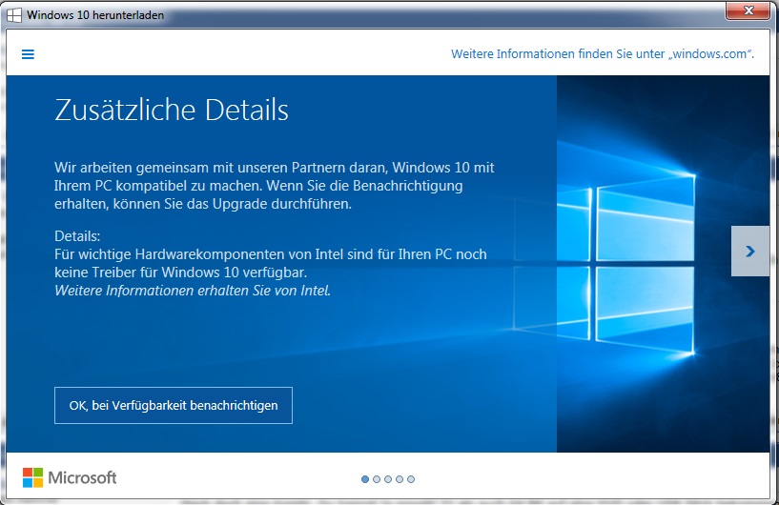Select the third page indicator dot
Viewport: 779px width, 505px height.
point(388,479)
